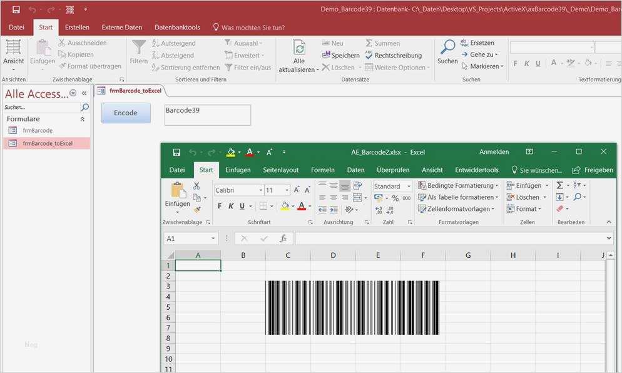The height and width of the screenshot is (373, 622).
Task: Open Suchen magnifier in Access ribbon
Action: (447, 52)
